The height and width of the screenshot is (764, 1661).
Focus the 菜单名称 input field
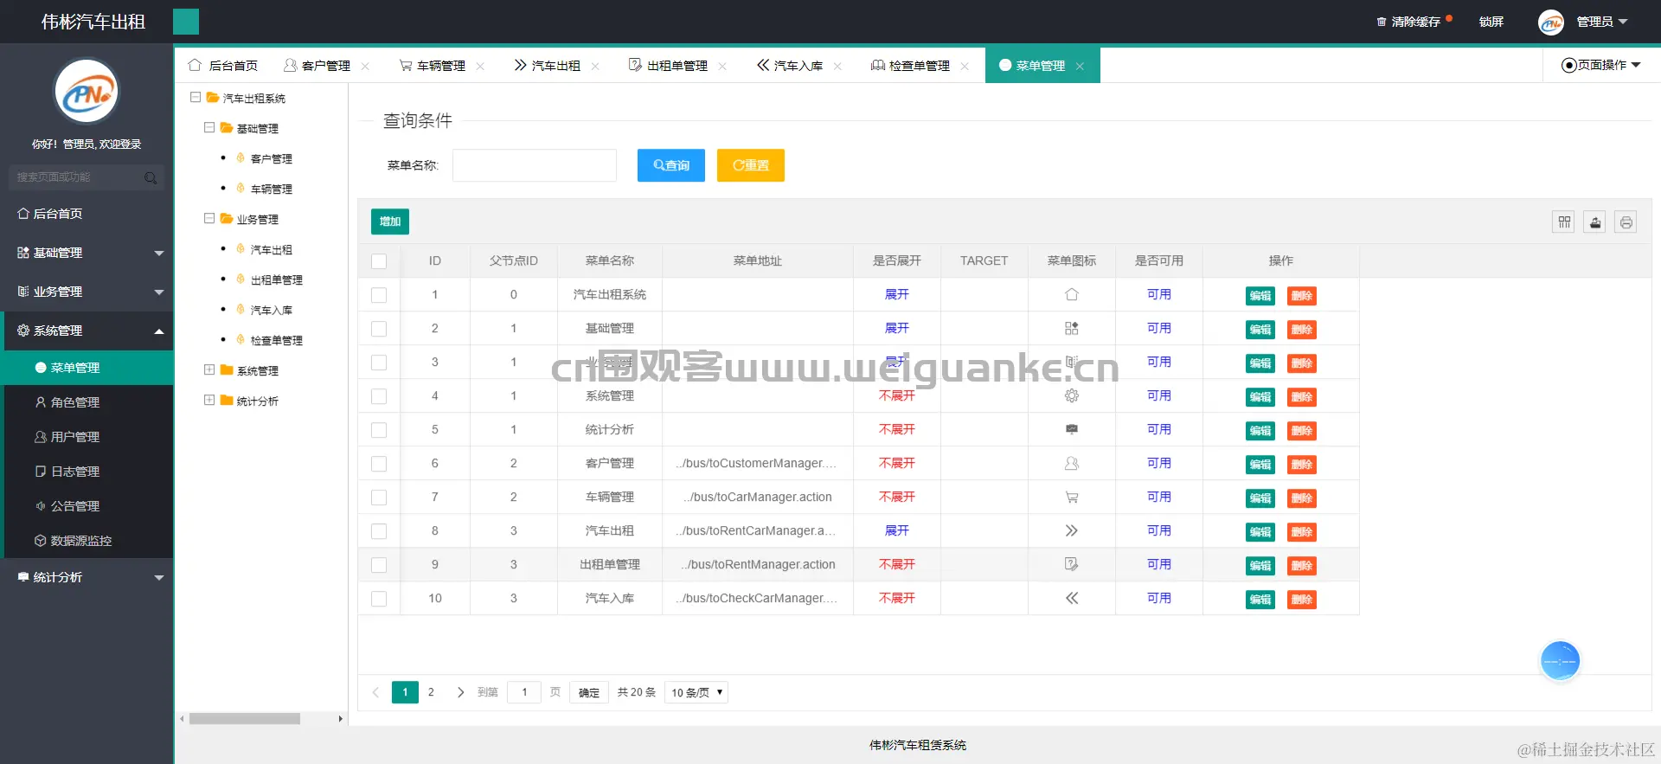click(x=535, y=165)
